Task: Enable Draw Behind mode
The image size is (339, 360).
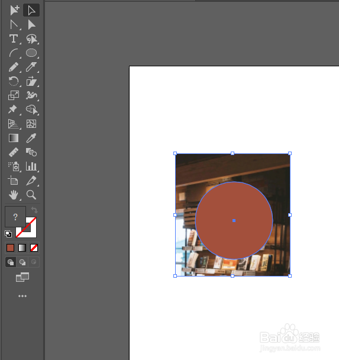Action: click(22, 262)
